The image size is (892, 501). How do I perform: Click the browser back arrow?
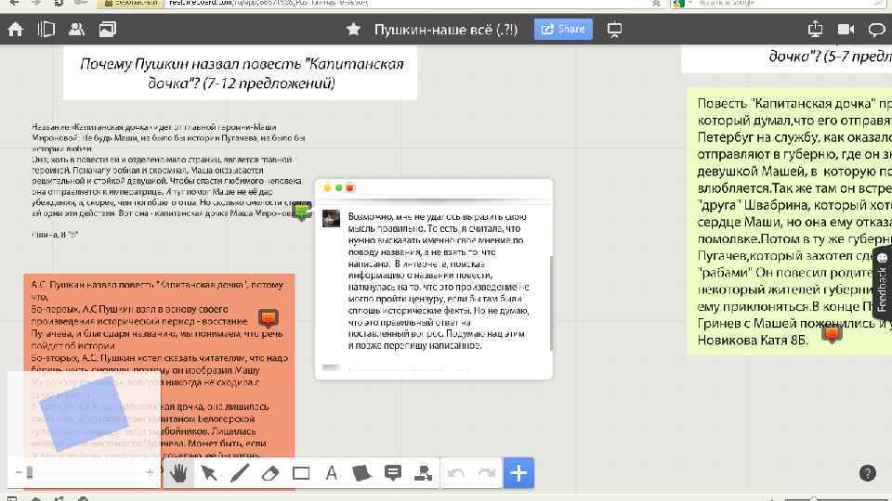15,3
